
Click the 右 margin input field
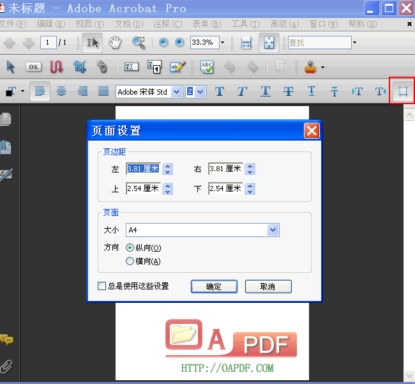[225, 169]
